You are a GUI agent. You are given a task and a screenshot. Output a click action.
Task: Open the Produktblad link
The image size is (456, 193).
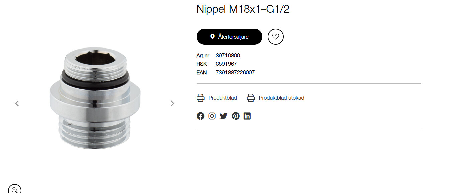222,98
